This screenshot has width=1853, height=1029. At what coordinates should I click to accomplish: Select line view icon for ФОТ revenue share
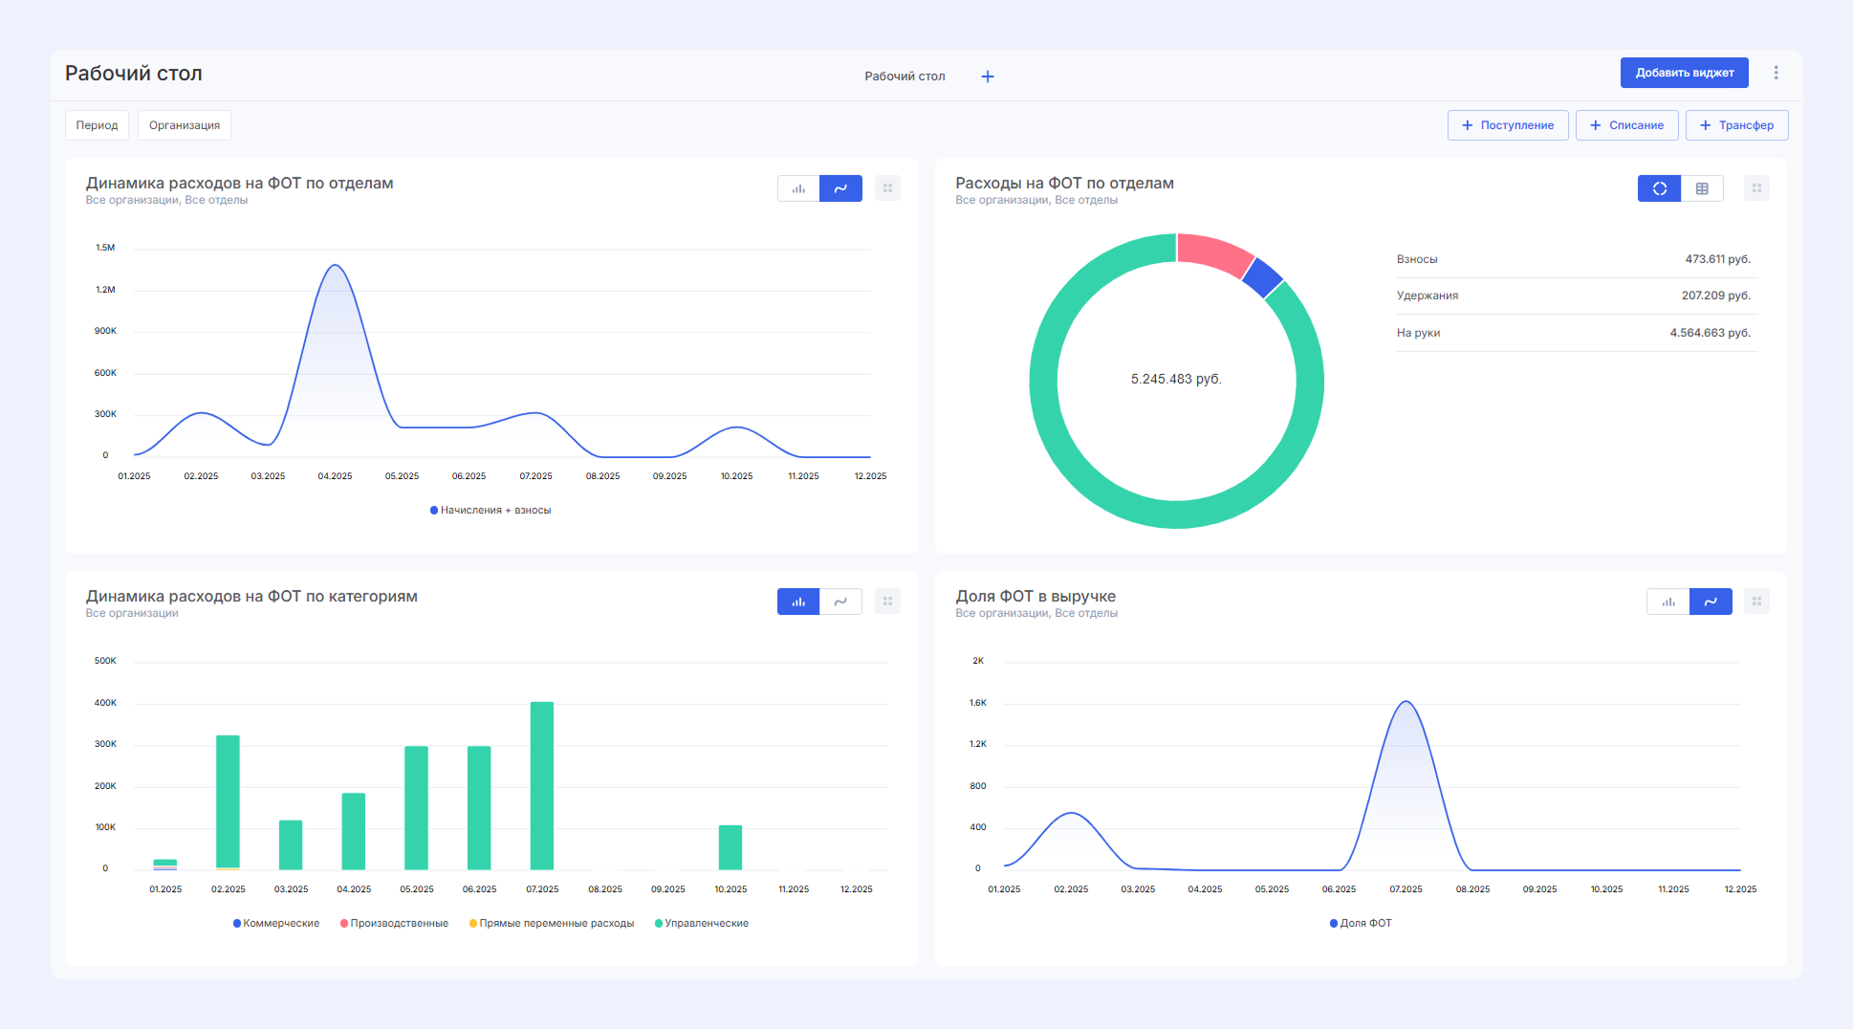[x=1711, y=602]
